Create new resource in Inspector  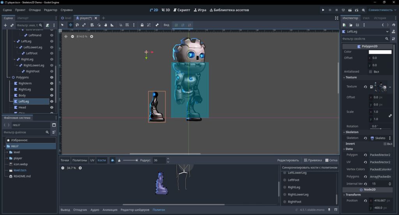pyautogui.click(x=344, y=25)
